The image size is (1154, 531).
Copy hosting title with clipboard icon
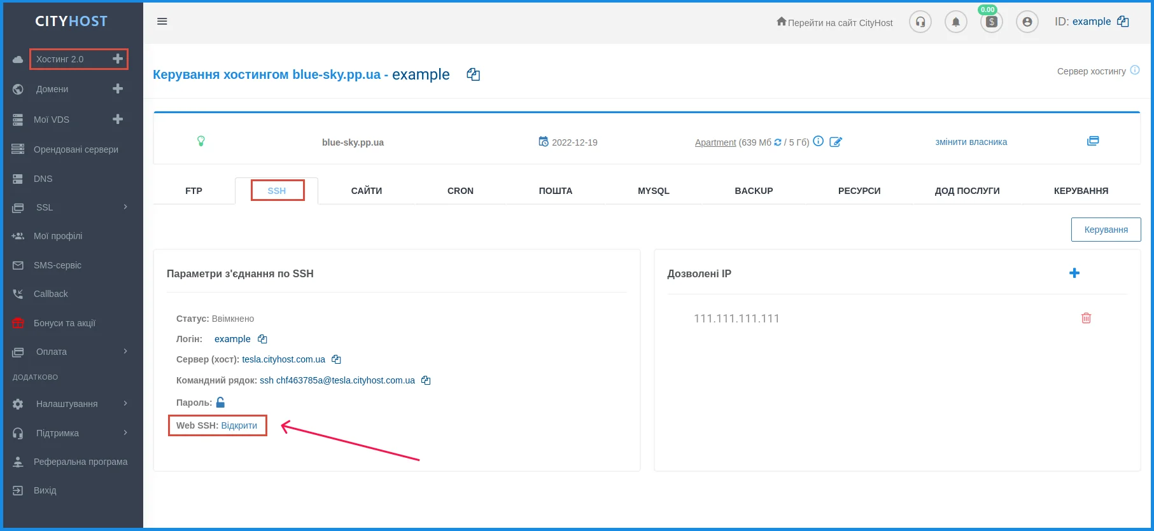point(473,74)
